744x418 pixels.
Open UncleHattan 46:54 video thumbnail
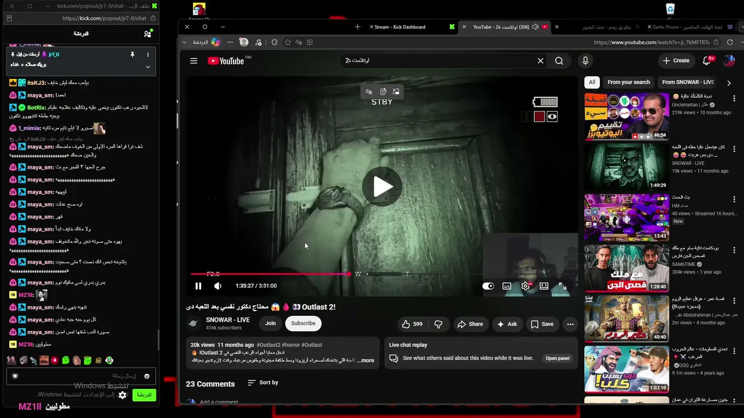pos(627,117)
